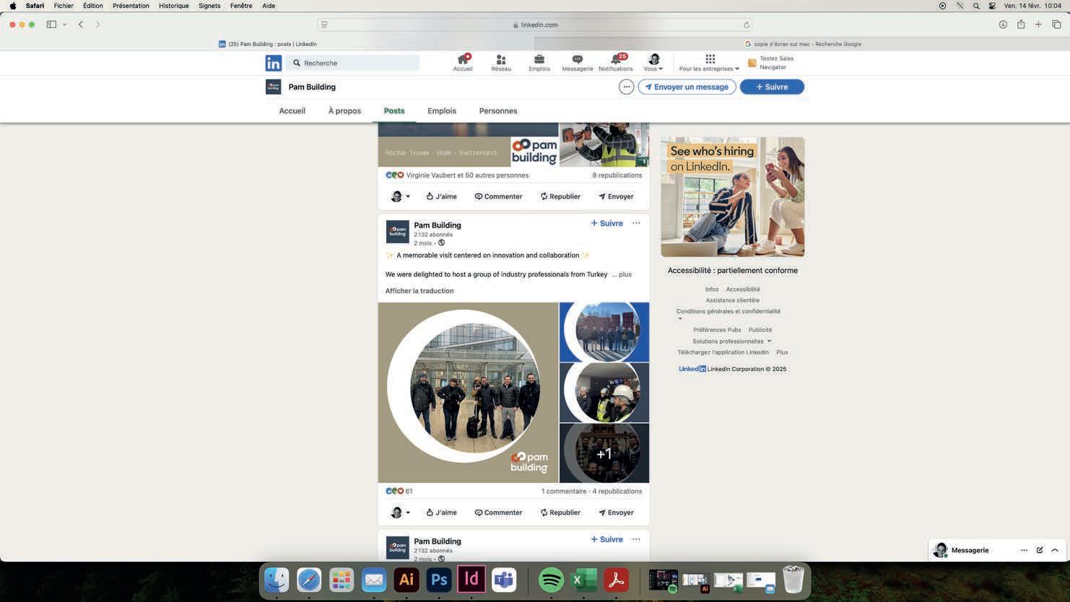Open identity selector under the memorable visit post
The height and width of the screenshot is (602, 1070).
coord(400,512)
